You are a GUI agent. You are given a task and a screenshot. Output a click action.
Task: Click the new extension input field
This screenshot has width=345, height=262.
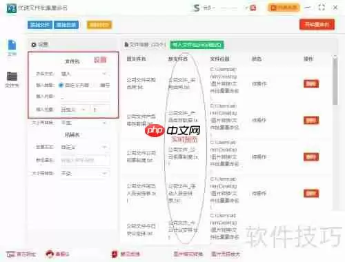84,160
